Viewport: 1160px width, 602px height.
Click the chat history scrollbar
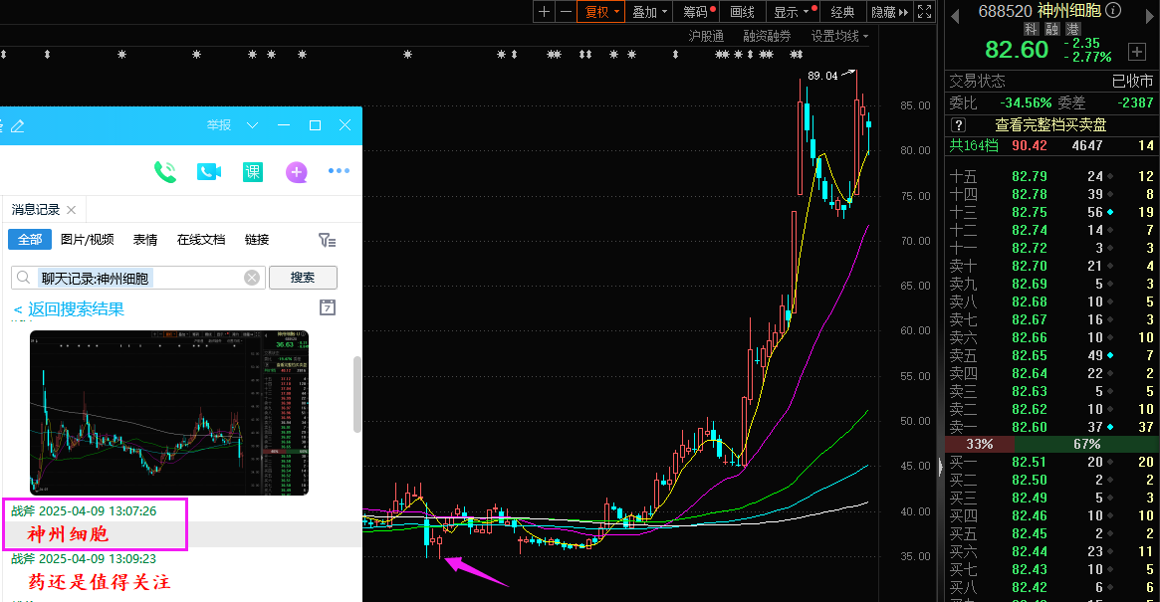point(357,394)
